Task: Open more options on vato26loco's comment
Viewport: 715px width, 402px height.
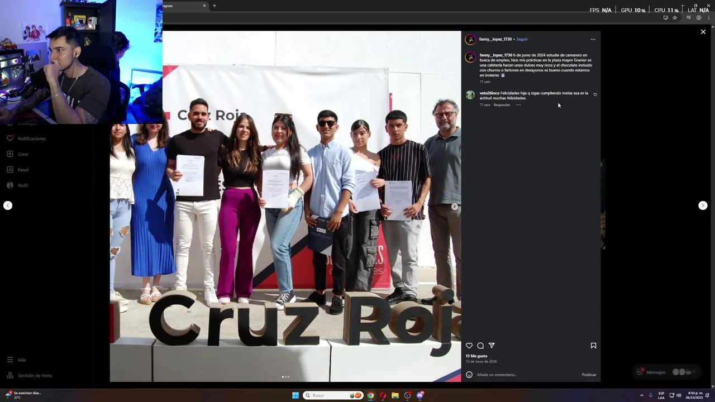Action: (x=518, y=105)
